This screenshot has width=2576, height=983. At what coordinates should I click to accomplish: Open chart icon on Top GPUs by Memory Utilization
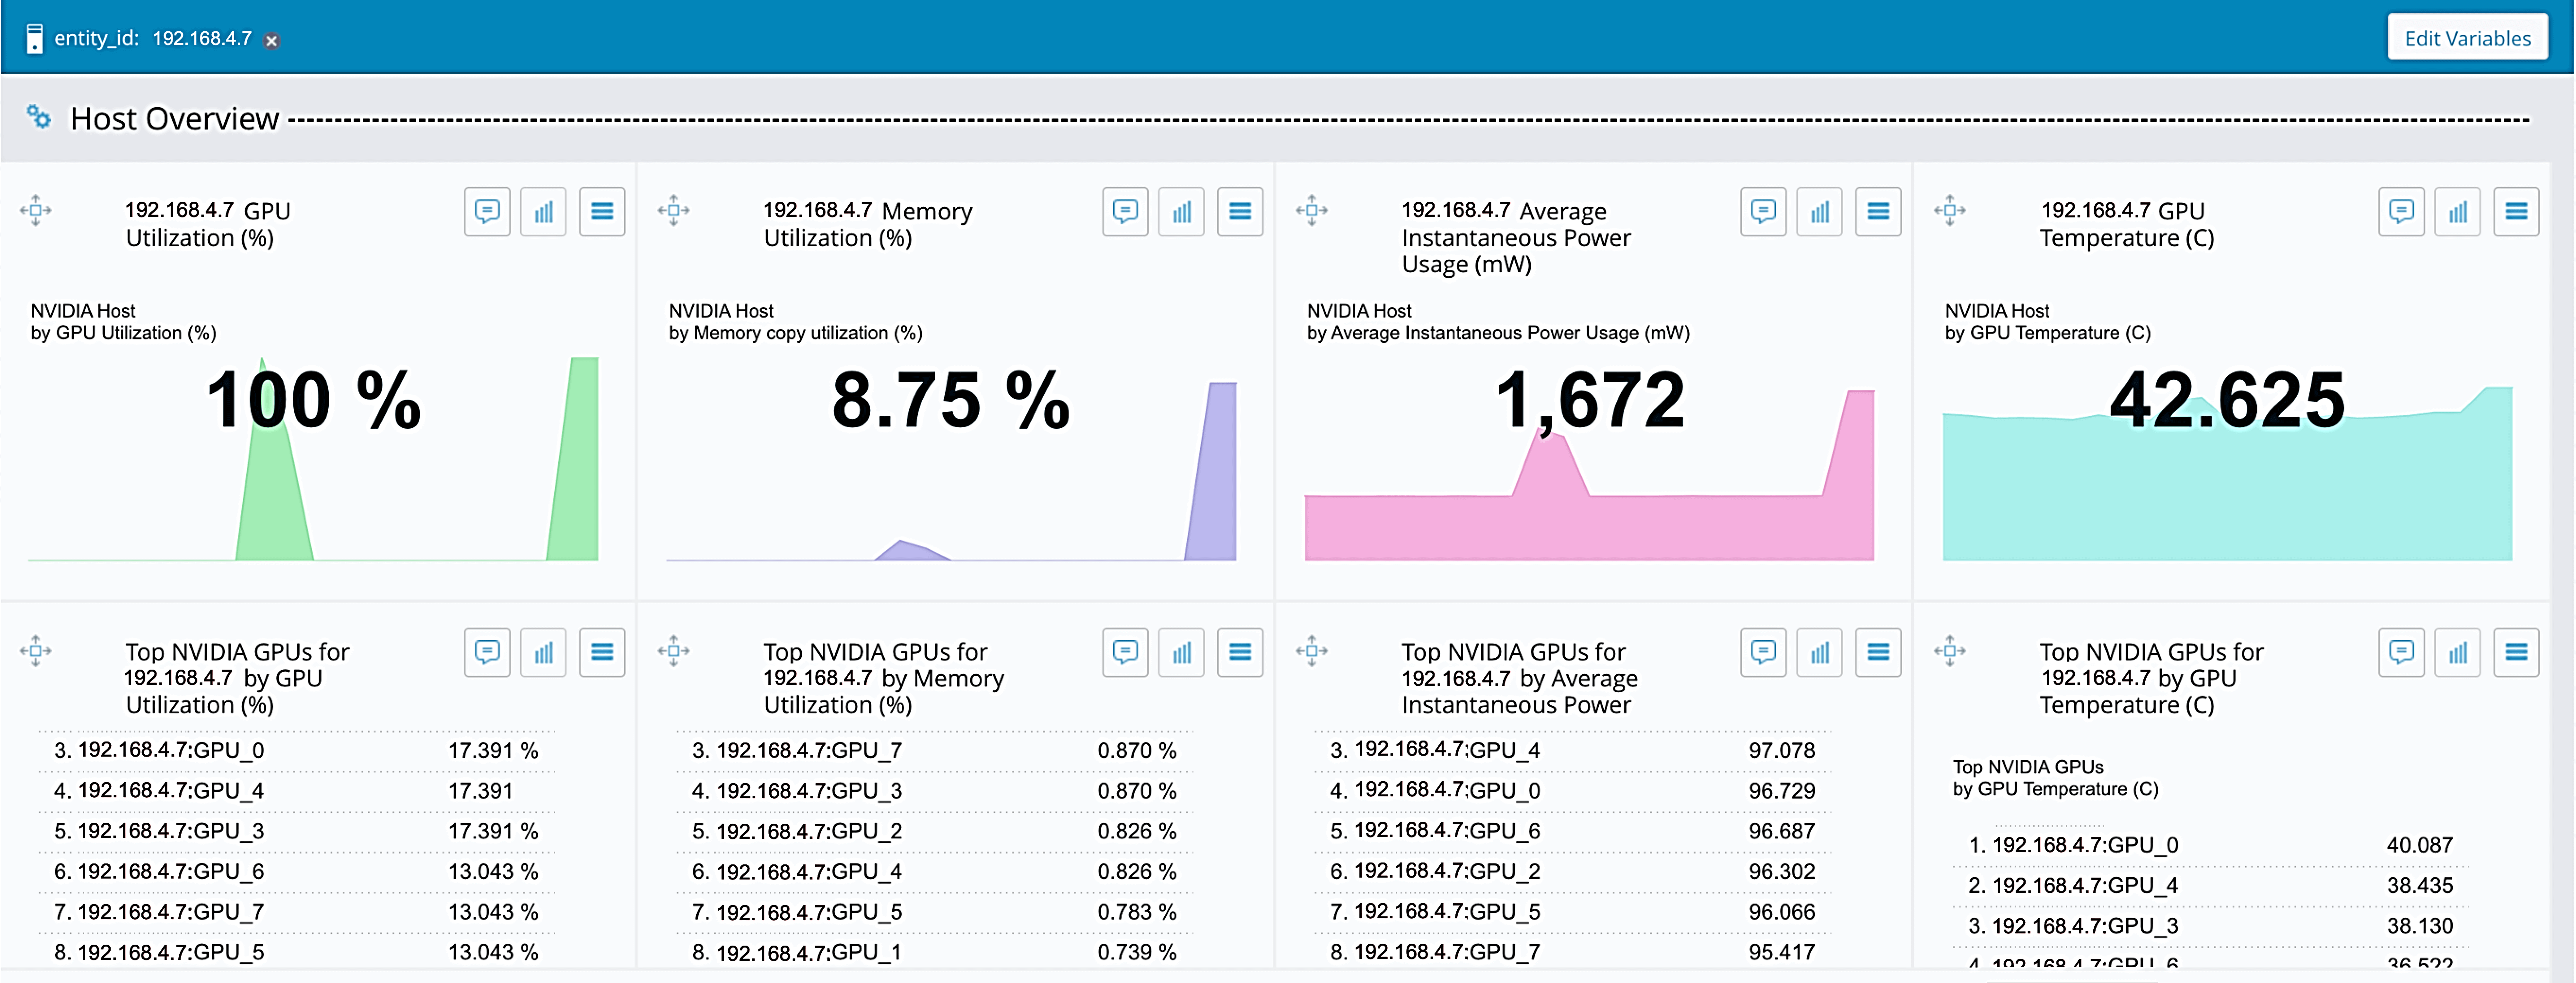point(1182,653)
